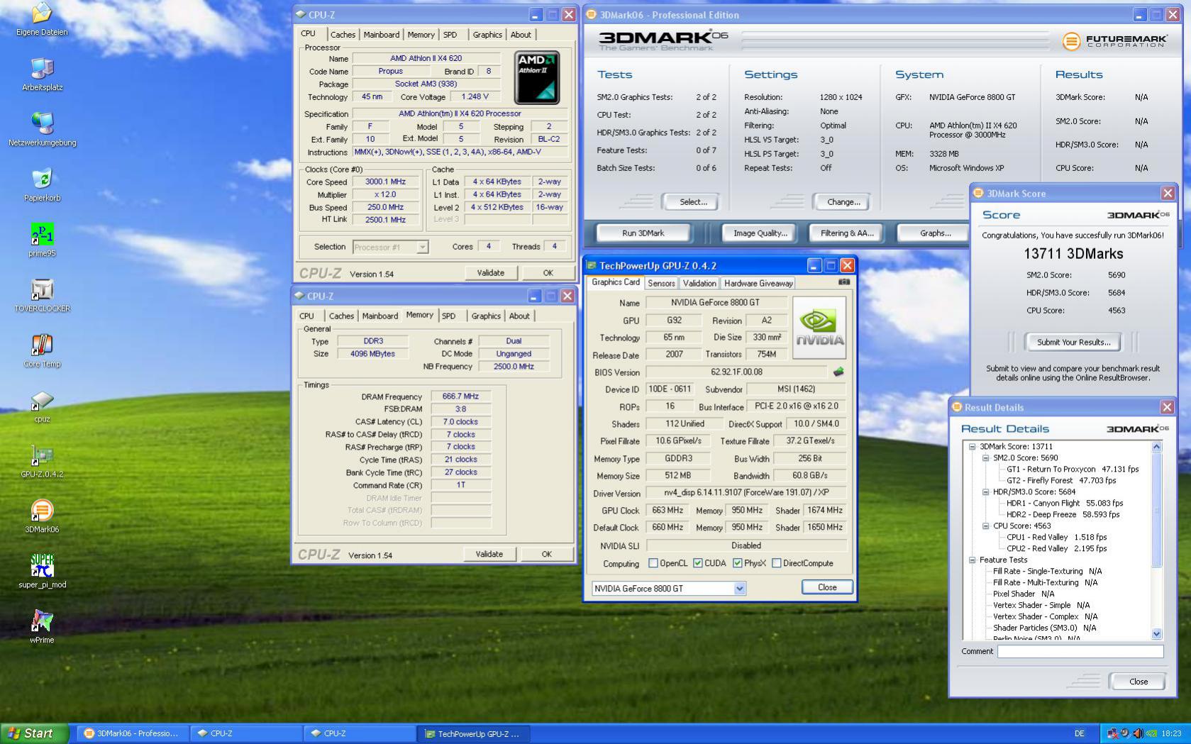Open the Netzwerkumgebung desktop icon

click(42, 123)
